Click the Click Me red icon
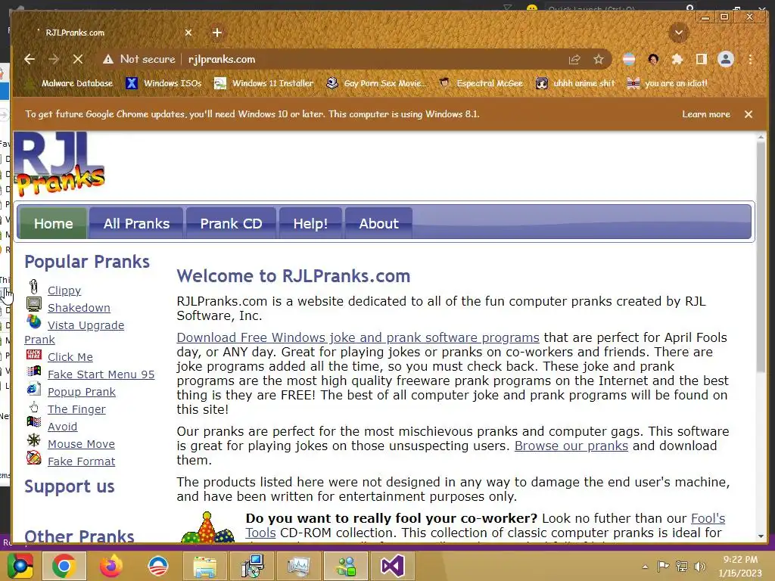 point(34,354)
